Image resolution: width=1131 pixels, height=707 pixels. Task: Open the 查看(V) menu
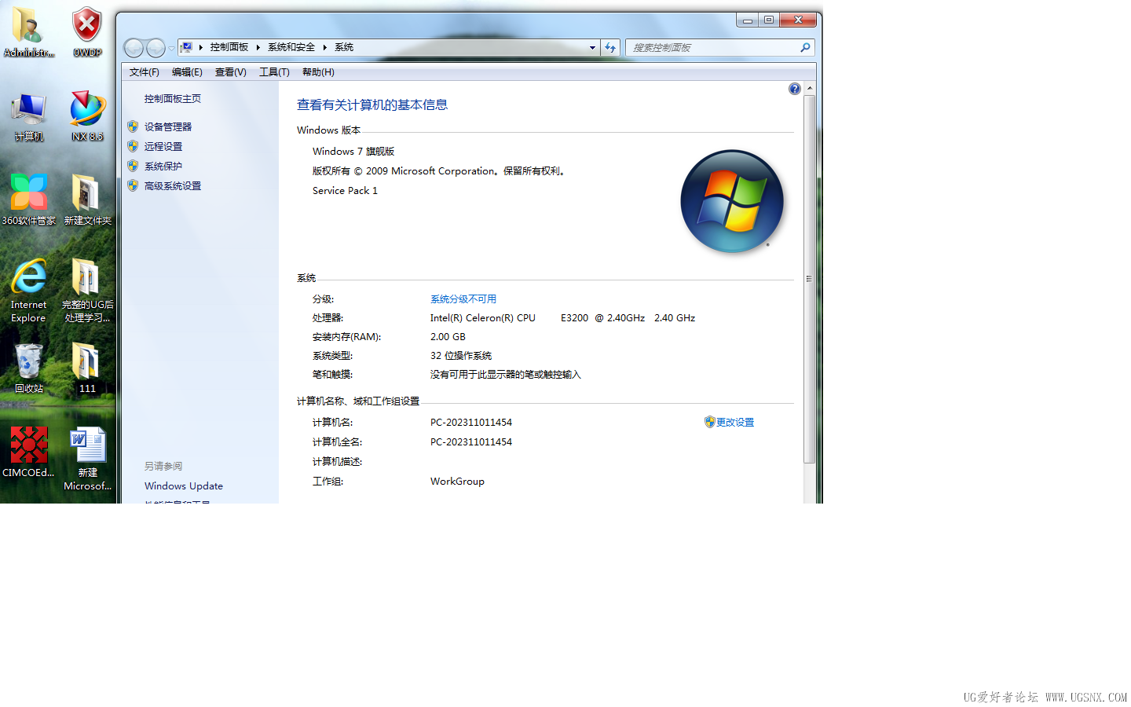click(x=231, y=72)
